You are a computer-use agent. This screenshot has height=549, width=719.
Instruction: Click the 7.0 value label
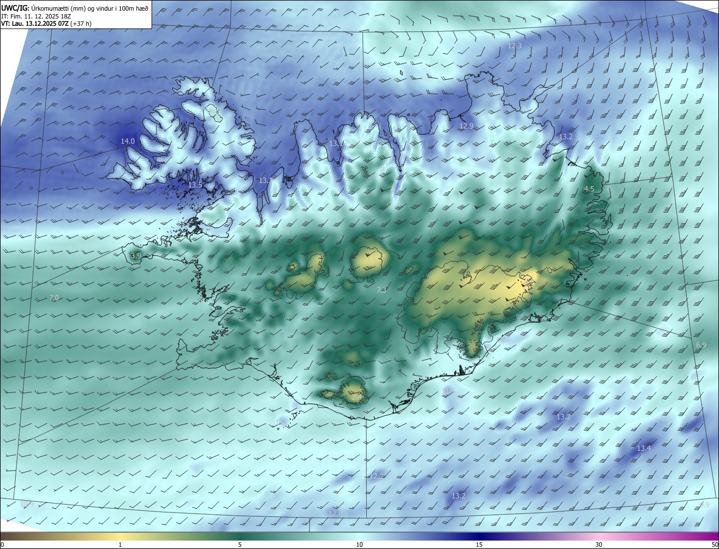pos(54,298)
